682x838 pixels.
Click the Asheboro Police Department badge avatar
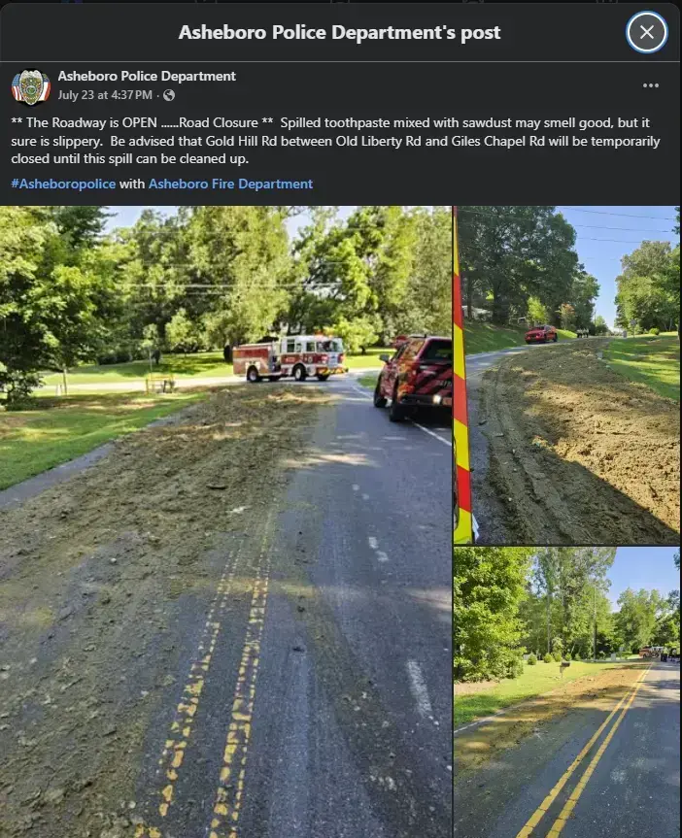pyautogui.click(x=30, y=86)
